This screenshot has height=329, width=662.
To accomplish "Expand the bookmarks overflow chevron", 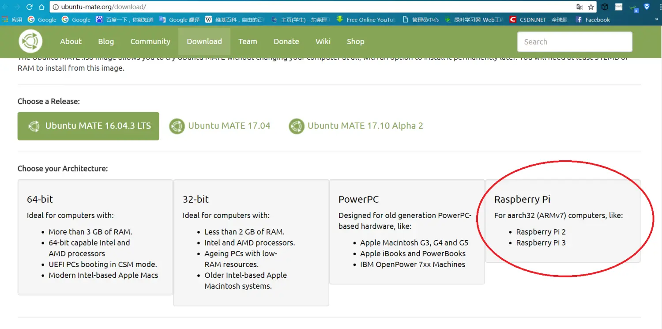I will pyautogui.click(x=656, y=19).
